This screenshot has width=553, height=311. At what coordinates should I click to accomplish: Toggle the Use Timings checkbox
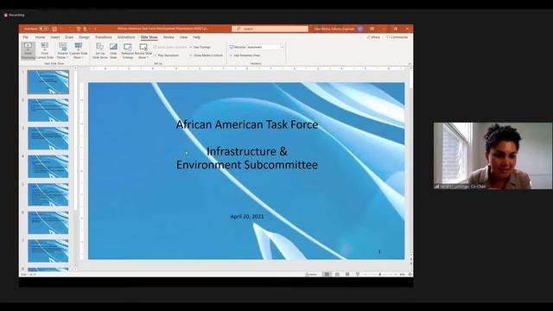click(200, 47)
